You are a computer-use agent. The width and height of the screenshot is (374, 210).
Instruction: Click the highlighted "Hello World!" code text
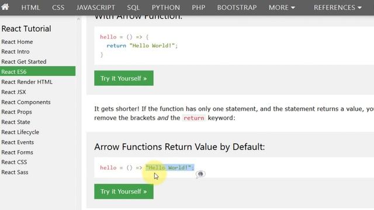coord(170,167)
